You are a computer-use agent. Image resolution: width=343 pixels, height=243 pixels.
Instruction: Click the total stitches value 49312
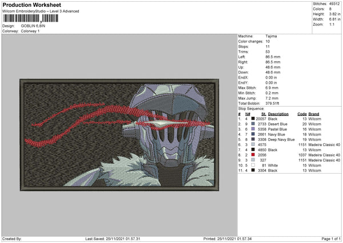click(x=334, y=4)
